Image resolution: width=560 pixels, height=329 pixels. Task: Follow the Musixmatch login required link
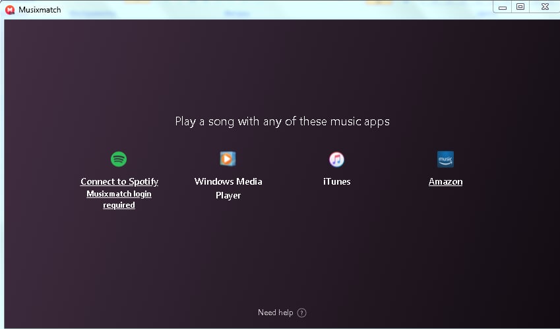click(119, 200)
